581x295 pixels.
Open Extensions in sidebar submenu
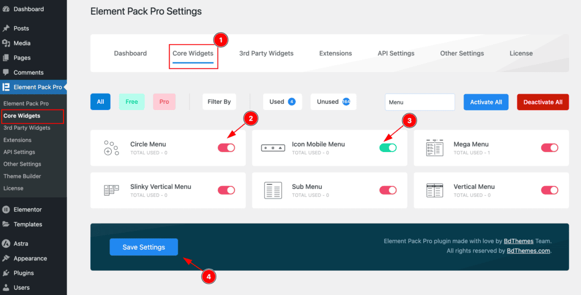pyautogui.click(x=18, y=140)
